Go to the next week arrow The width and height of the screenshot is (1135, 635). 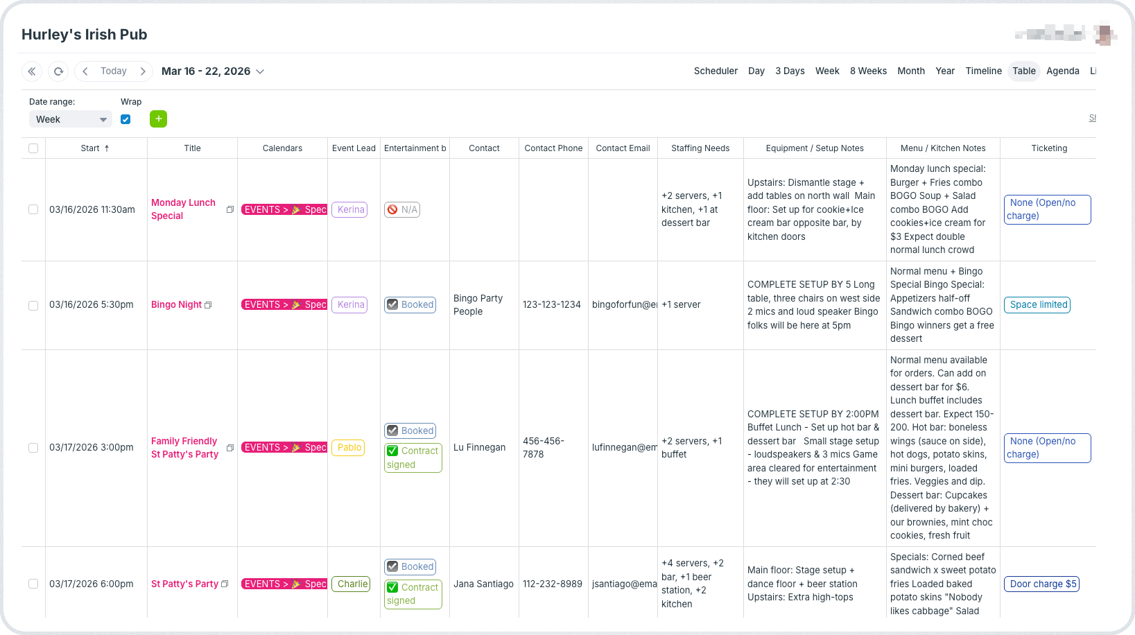143,71
